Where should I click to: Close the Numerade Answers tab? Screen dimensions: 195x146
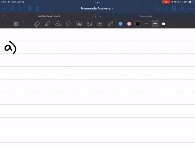[x=3, y=16]
